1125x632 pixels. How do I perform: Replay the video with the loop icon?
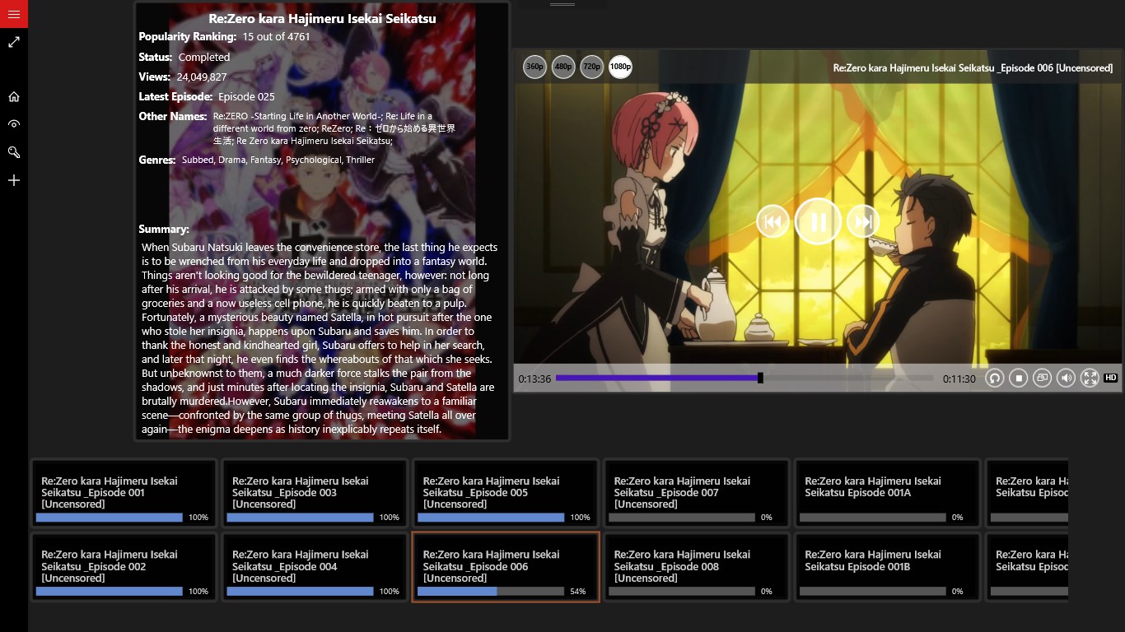point(995,378)
